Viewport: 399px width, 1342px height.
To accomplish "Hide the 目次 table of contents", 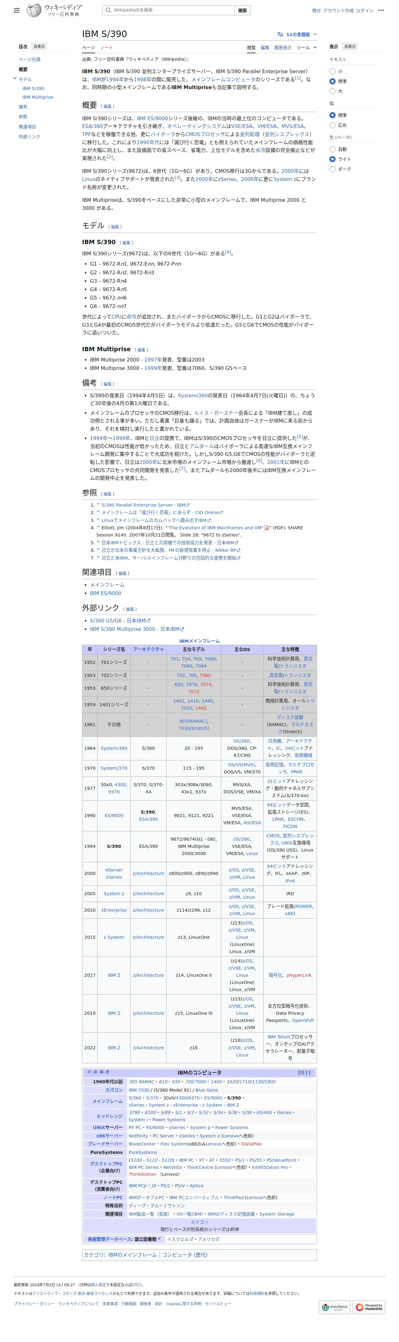I will coord(39,46).
